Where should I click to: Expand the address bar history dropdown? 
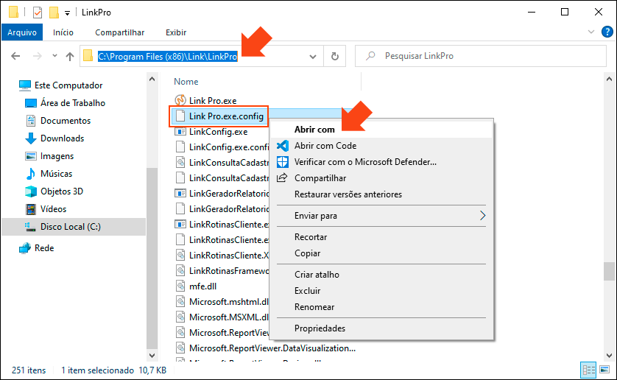pyautogui.click(x=313, y=57)
